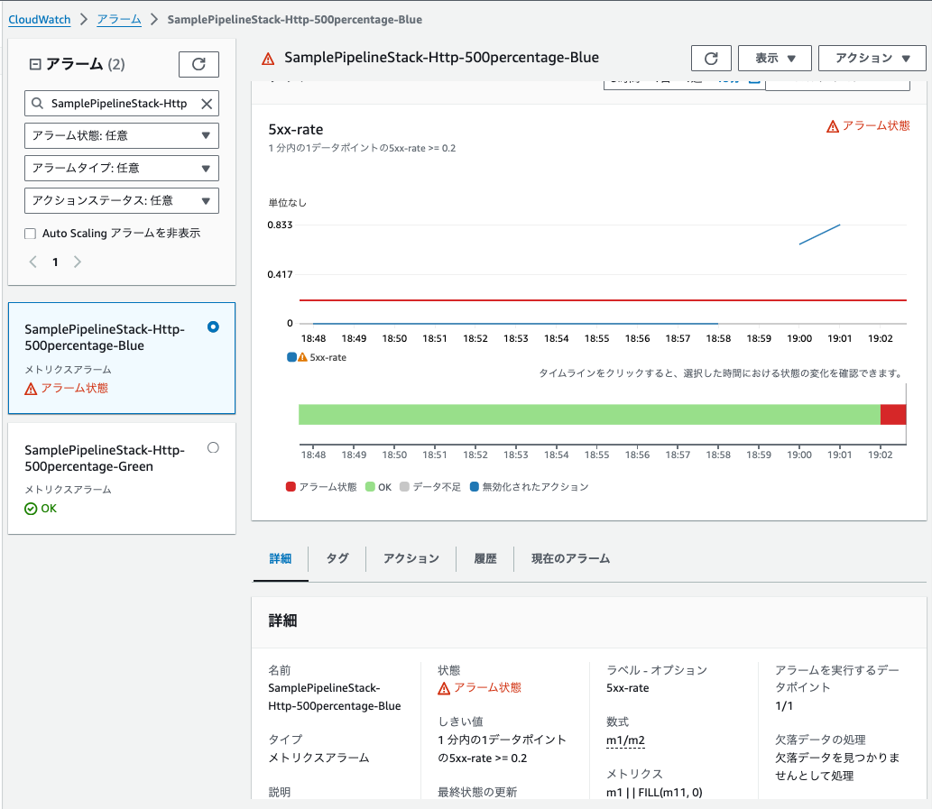The height and width of the screenshot is (809, 932).
Task: Click the red アラーム状態 legend swatch
Action: coord(291,487)
